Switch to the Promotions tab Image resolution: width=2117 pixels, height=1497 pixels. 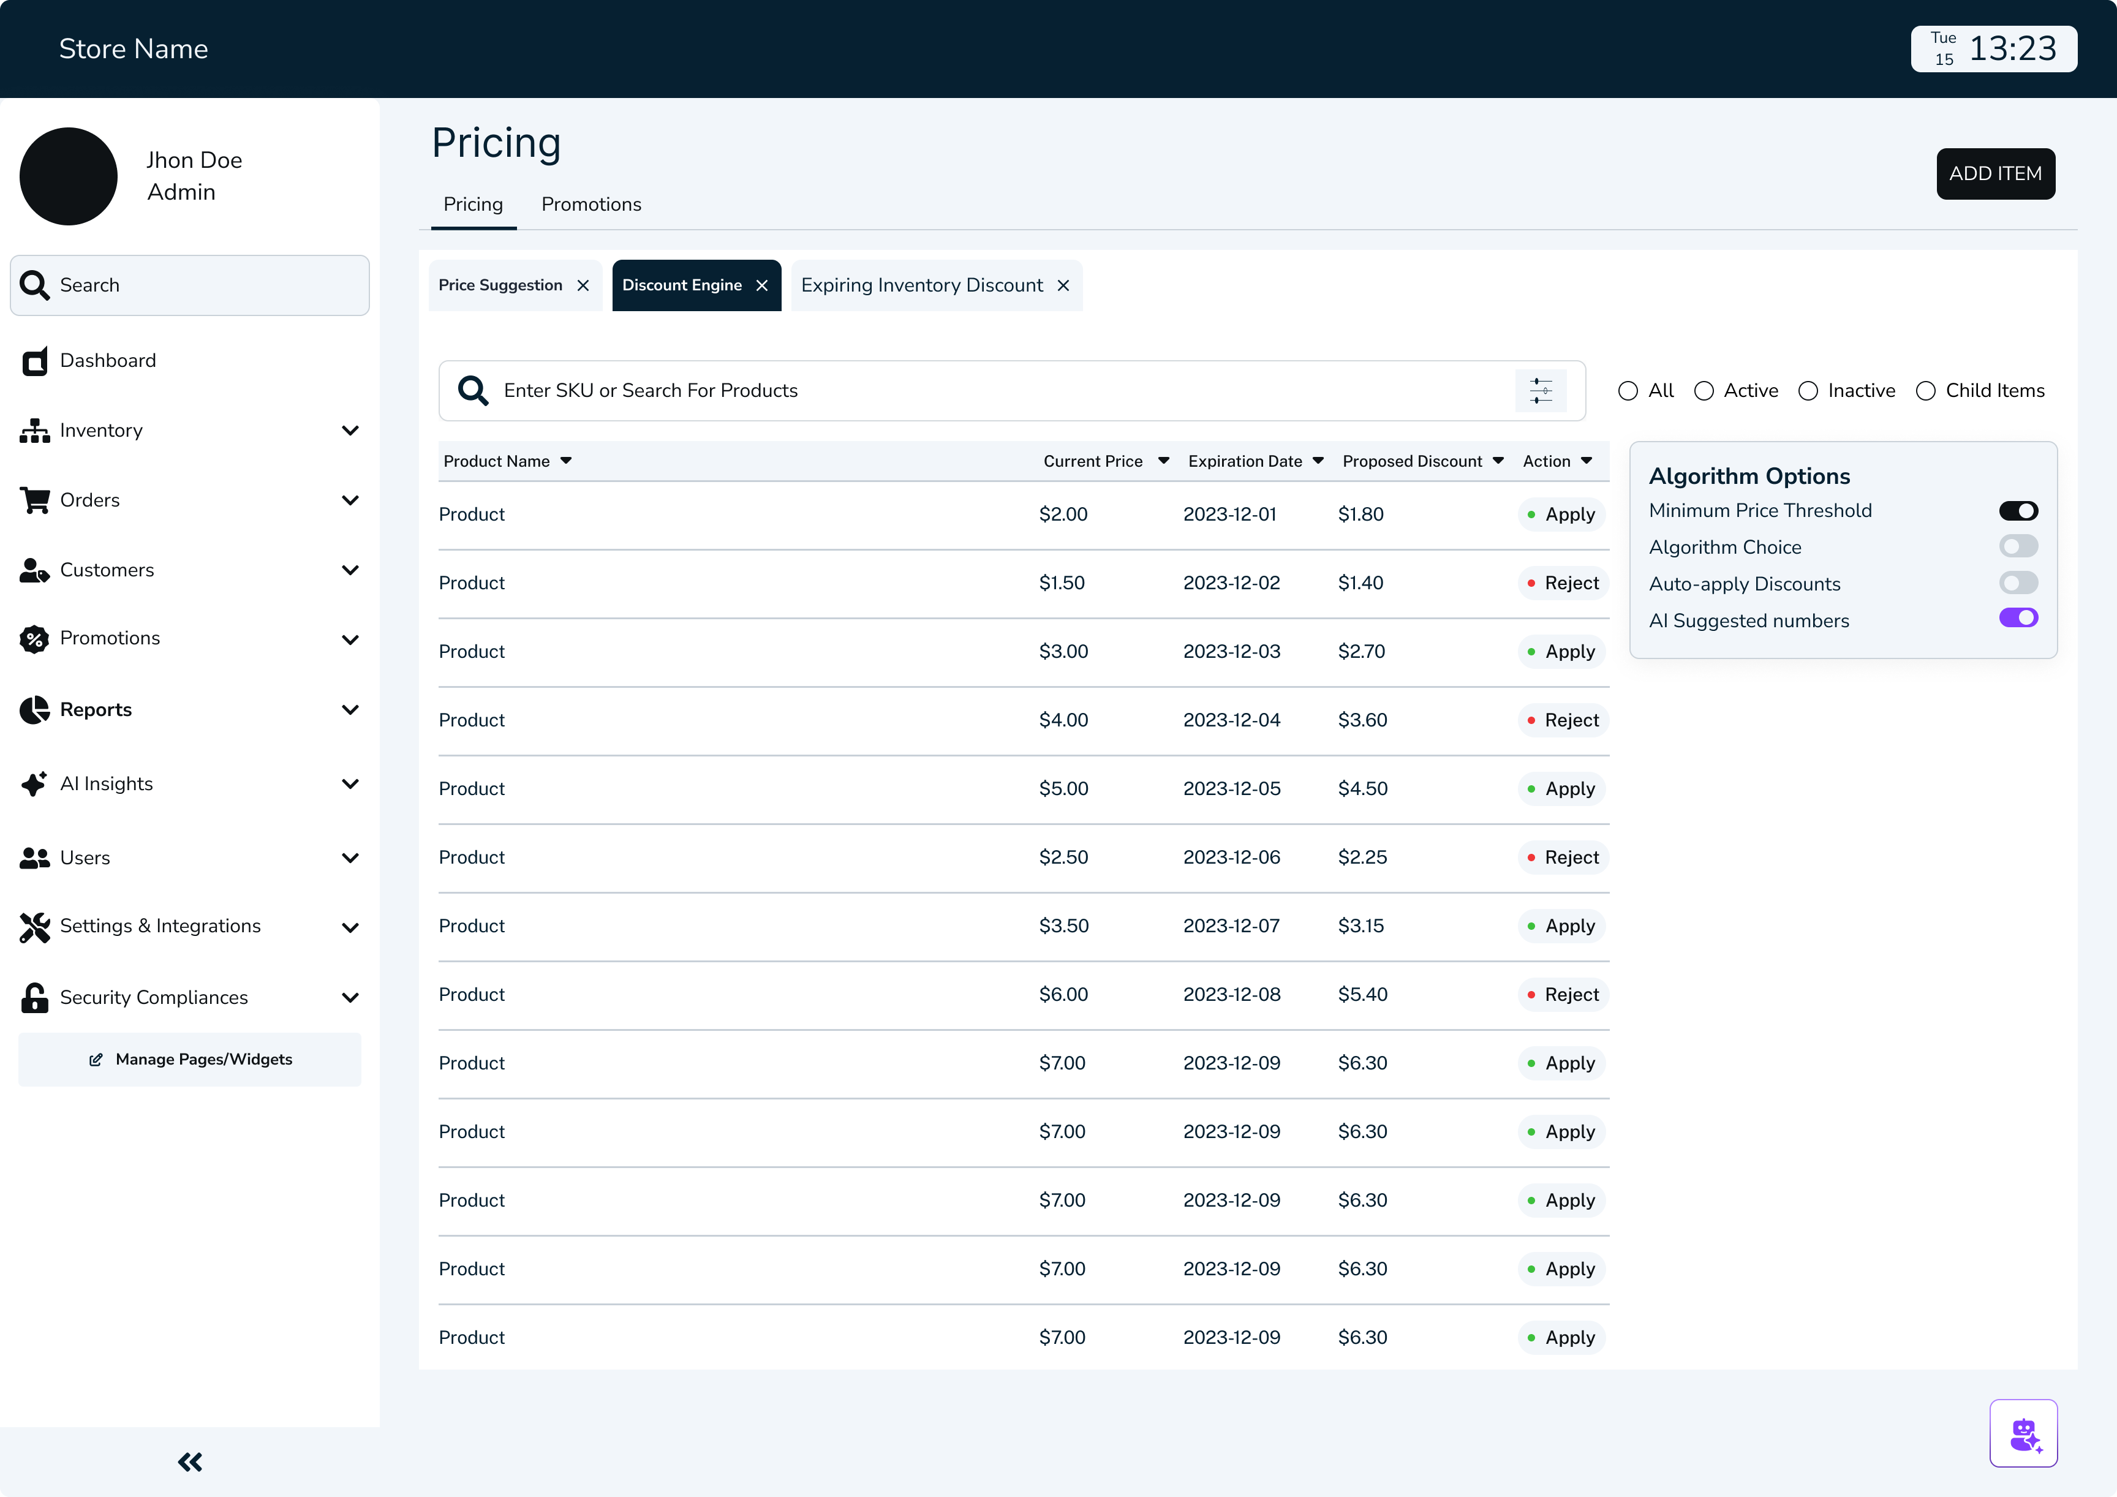591,205
